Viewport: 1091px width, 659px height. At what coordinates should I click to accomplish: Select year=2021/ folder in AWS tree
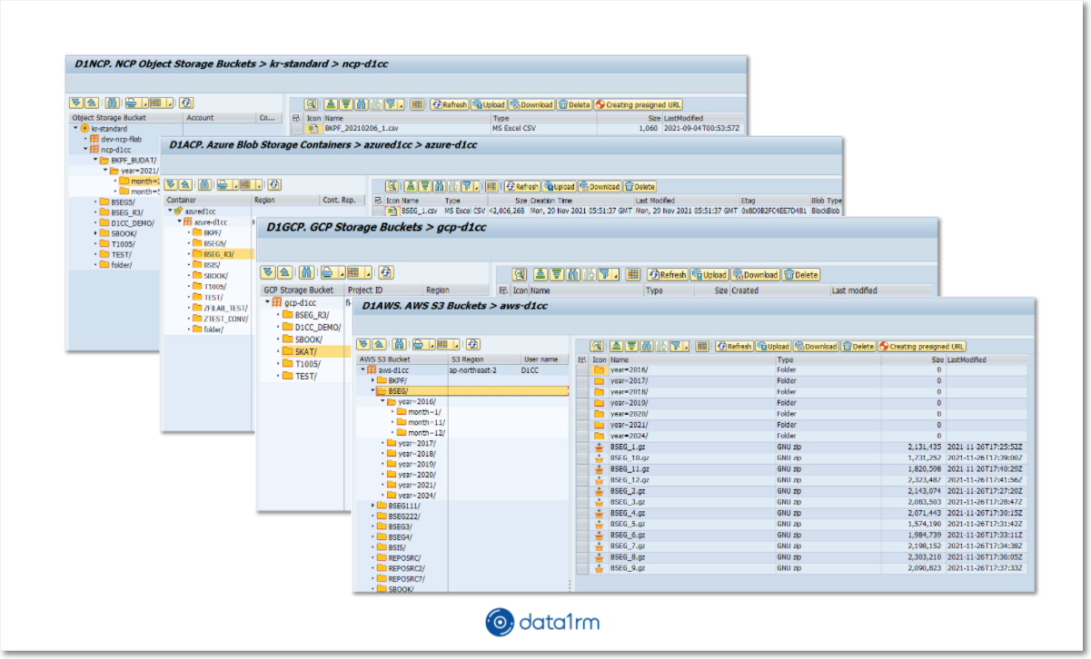coord(411,485)
